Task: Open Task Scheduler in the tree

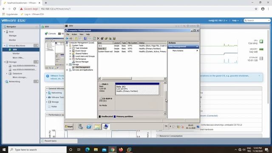Action: click(81, 48)
